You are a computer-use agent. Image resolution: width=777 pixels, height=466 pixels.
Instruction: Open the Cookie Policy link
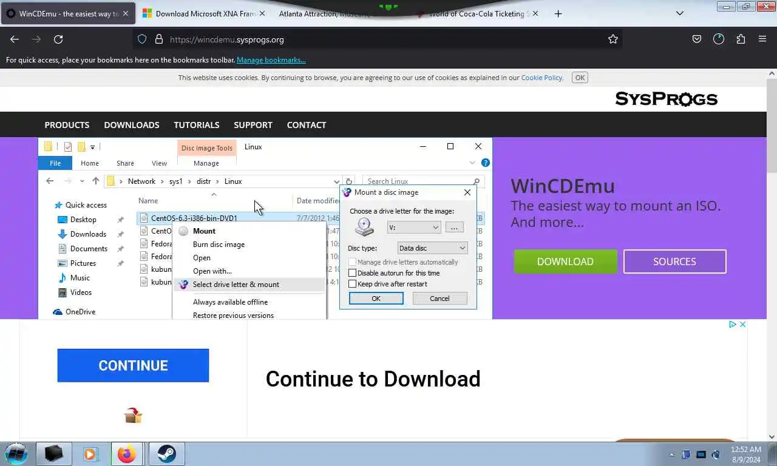tap(541, 78)
